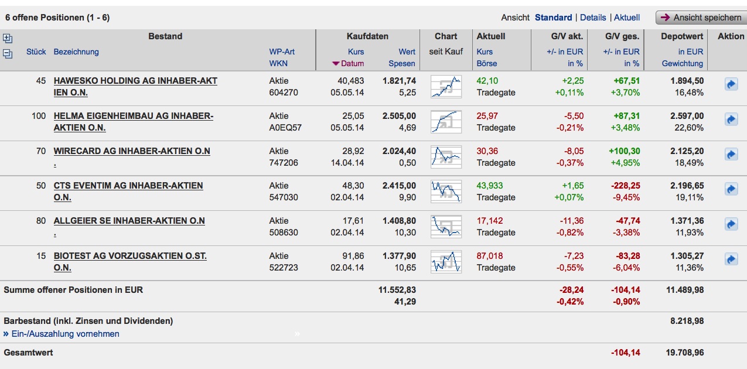This screenshot has width=747, height=369.
Task: Click the action icon for ALLGEIER SE
Action: coord(731,224)
